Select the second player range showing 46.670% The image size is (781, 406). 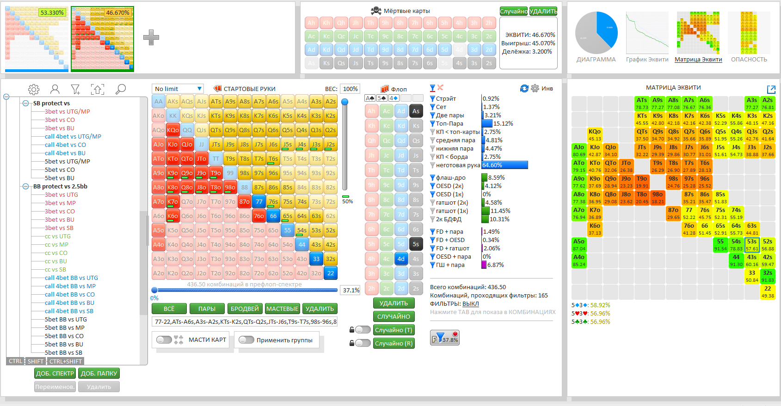[x=102, y=39]
